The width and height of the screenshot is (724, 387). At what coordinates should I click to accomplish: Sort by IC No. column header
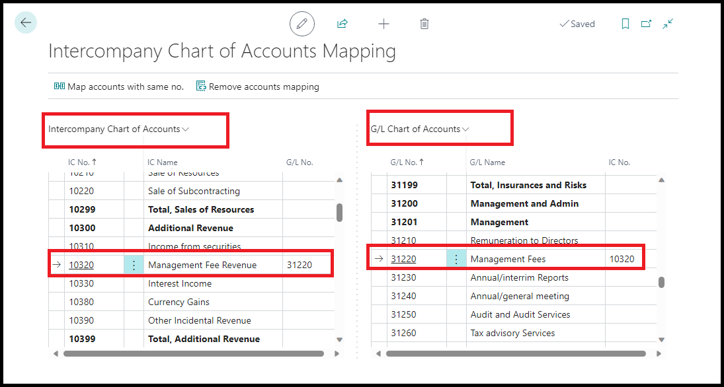point(82,162)
